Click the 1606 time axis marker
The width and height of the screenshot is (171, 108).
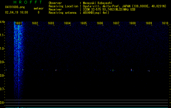100,23
